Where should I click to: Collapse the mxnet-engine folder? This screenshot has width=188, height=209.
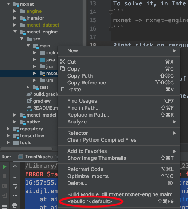pyautogui.click(x=15, y=32)
